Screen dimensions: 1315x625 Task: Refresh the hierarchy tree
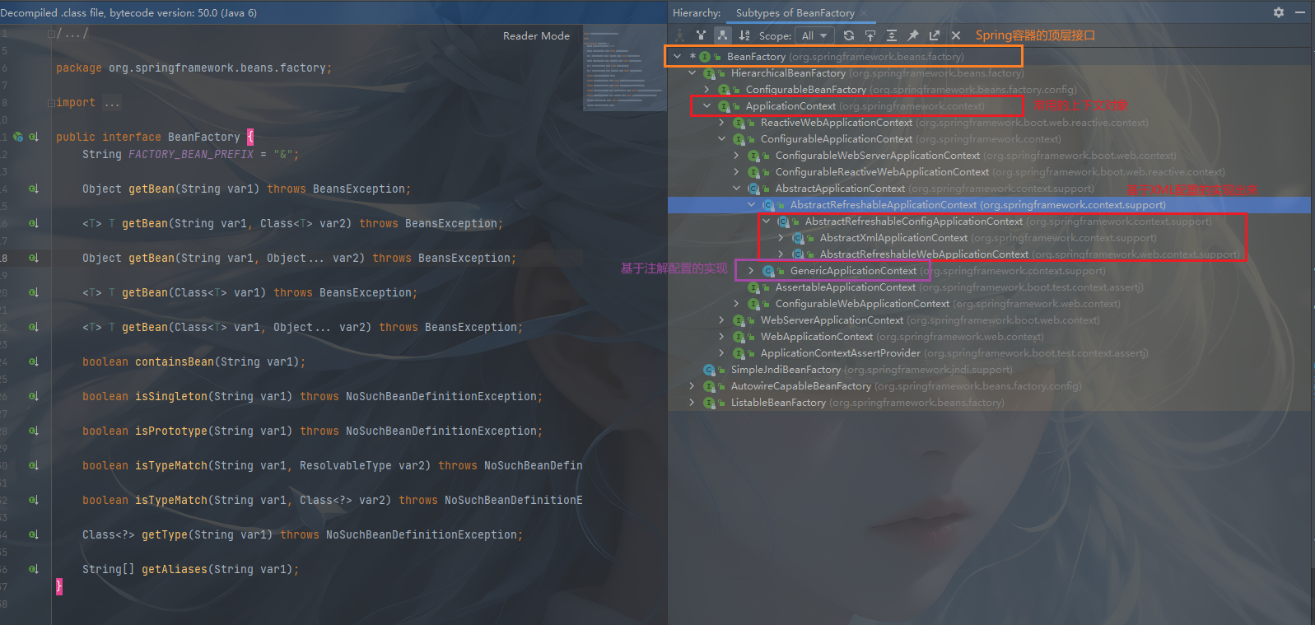coord(849,35)
